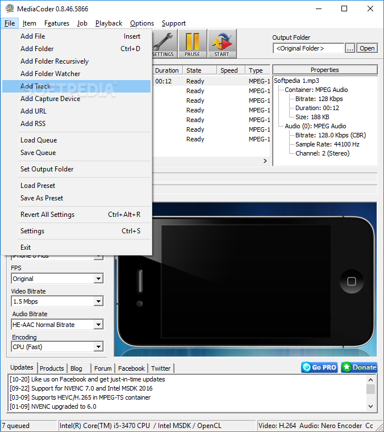Select Save Queue
Image resolution: width=384 pixels, height=432 pixels.
76,153
